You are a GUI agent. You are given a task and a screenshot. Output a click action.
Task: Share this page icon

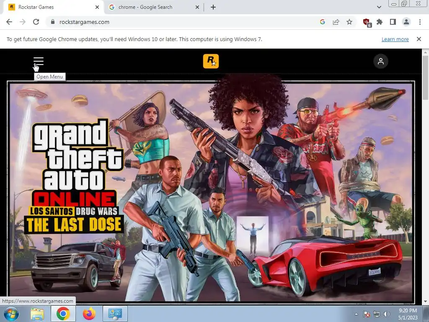(x=336, y=22)
